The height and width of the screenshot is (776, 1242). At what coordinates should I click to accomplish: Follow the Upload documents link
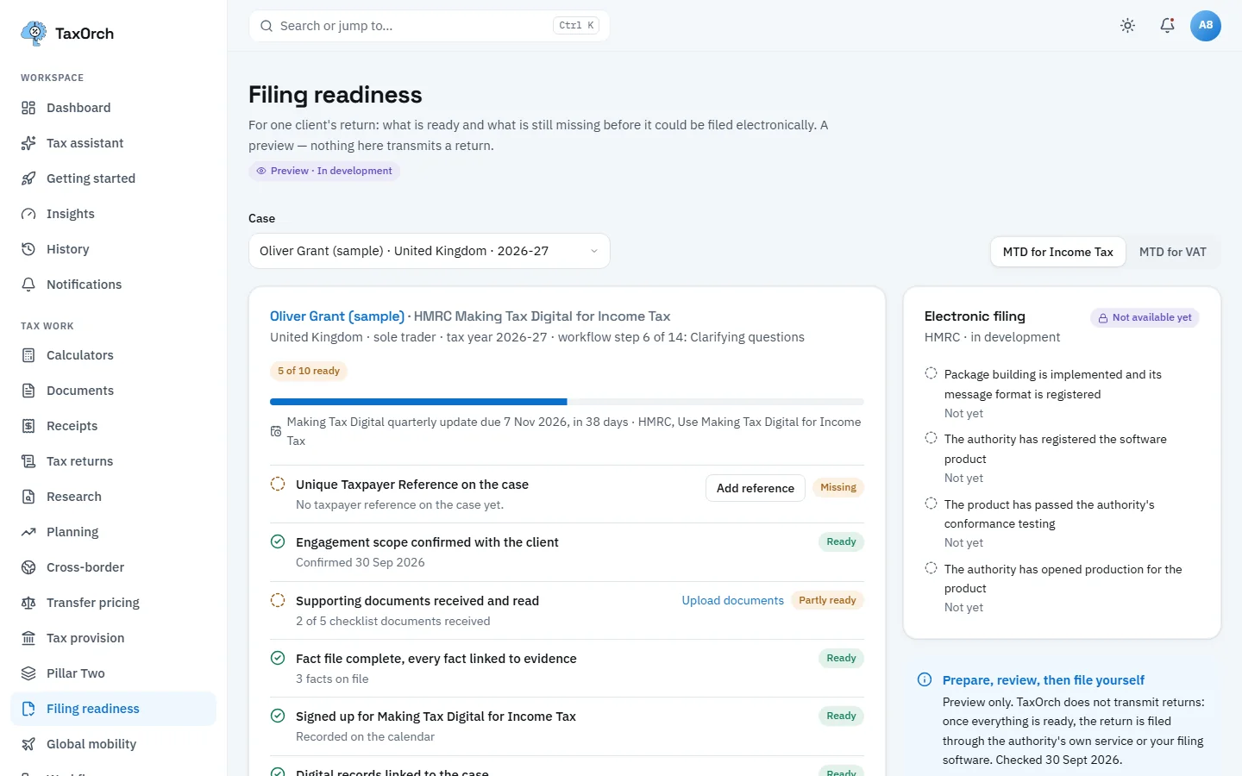(x=732, y=600)
